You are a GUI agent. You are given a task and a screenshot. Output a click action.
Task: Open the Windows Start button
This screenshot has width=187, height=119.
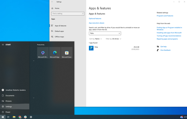click(x=3, y=117)
